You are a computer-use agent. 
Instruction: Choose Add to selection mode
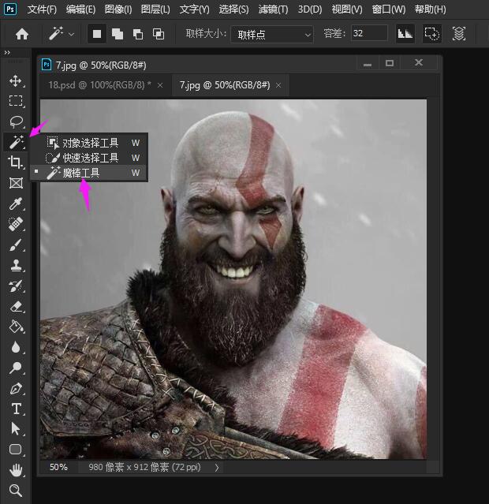tap(118, 34)
